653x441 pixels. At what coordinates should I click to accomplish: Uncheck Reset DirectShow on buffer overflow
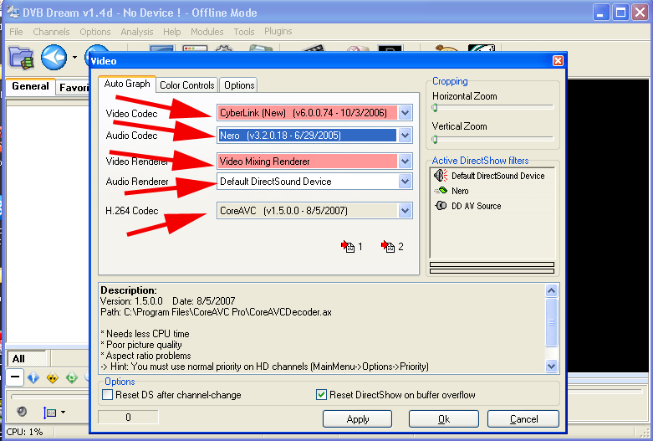coord(321,395)
